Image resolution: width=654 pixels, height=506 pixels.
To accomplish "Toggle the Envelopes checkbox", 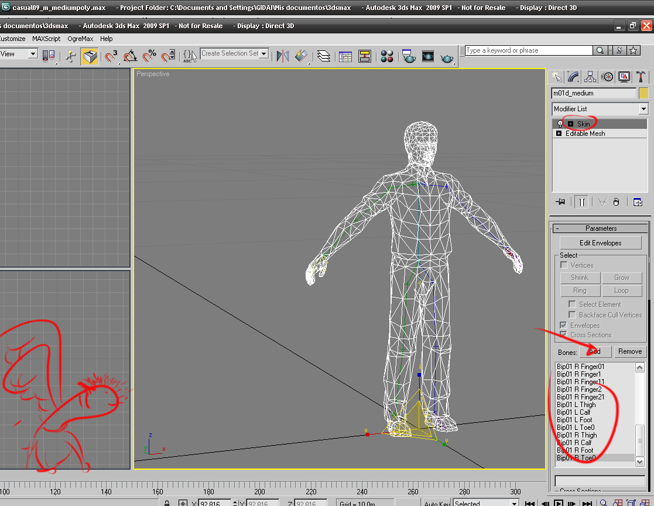I will click(563, 325).
